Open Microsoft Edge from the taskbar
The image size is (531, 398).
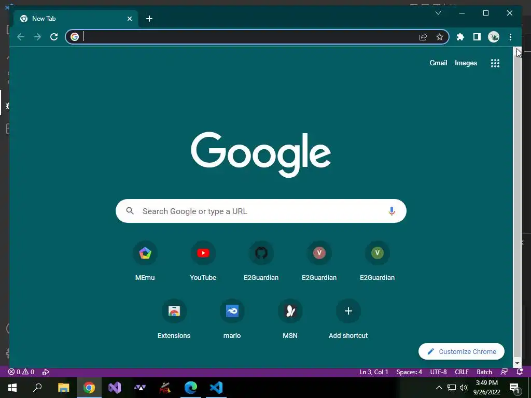[191, 388]
